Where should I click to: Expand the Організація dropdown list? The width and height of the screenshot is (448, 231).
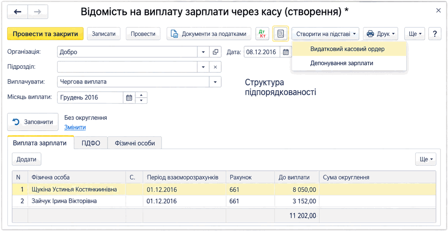(203, 52)
